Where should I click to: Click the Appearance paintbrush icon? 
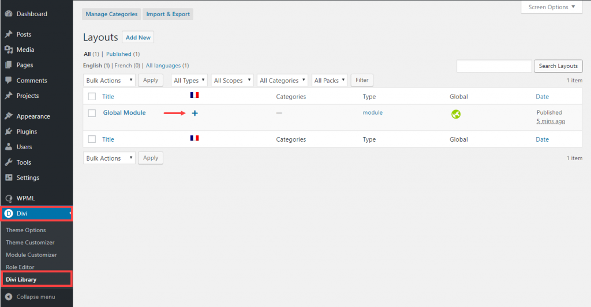[x=8, y=116]
